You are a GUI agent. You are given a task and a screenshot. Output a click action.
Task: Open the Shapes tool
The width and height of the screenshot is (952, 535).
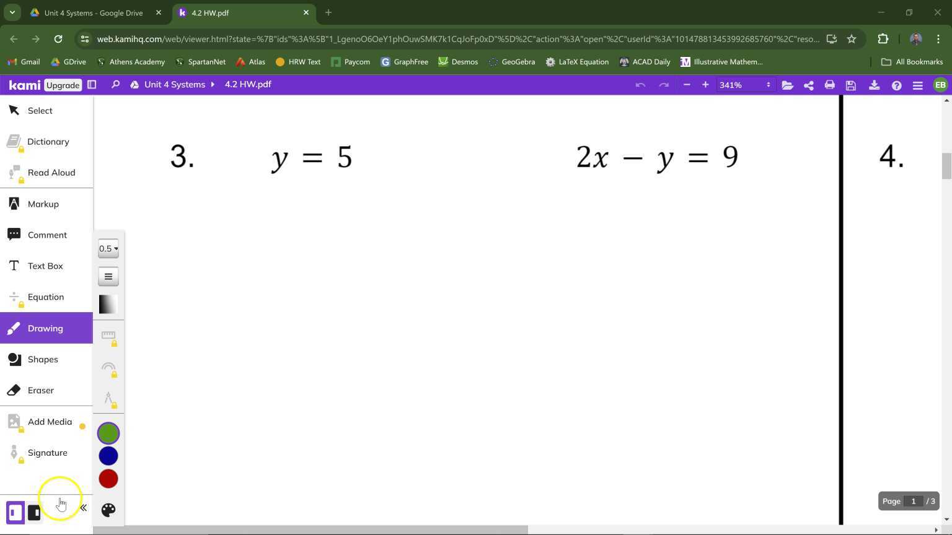point(43,359)
